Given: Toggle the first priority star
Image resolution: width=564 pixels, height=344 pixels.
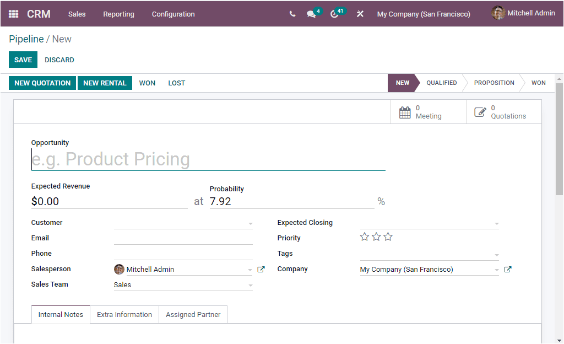Looking at the screenshot, I should (364, 236).
